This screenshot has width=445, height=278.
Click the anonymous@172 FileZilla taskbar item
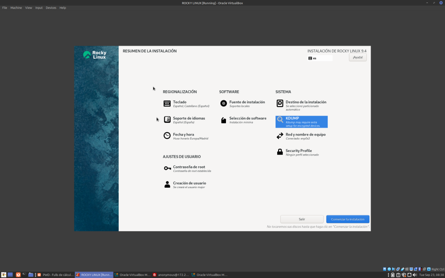pyautogui.click(x=170, y=275)
